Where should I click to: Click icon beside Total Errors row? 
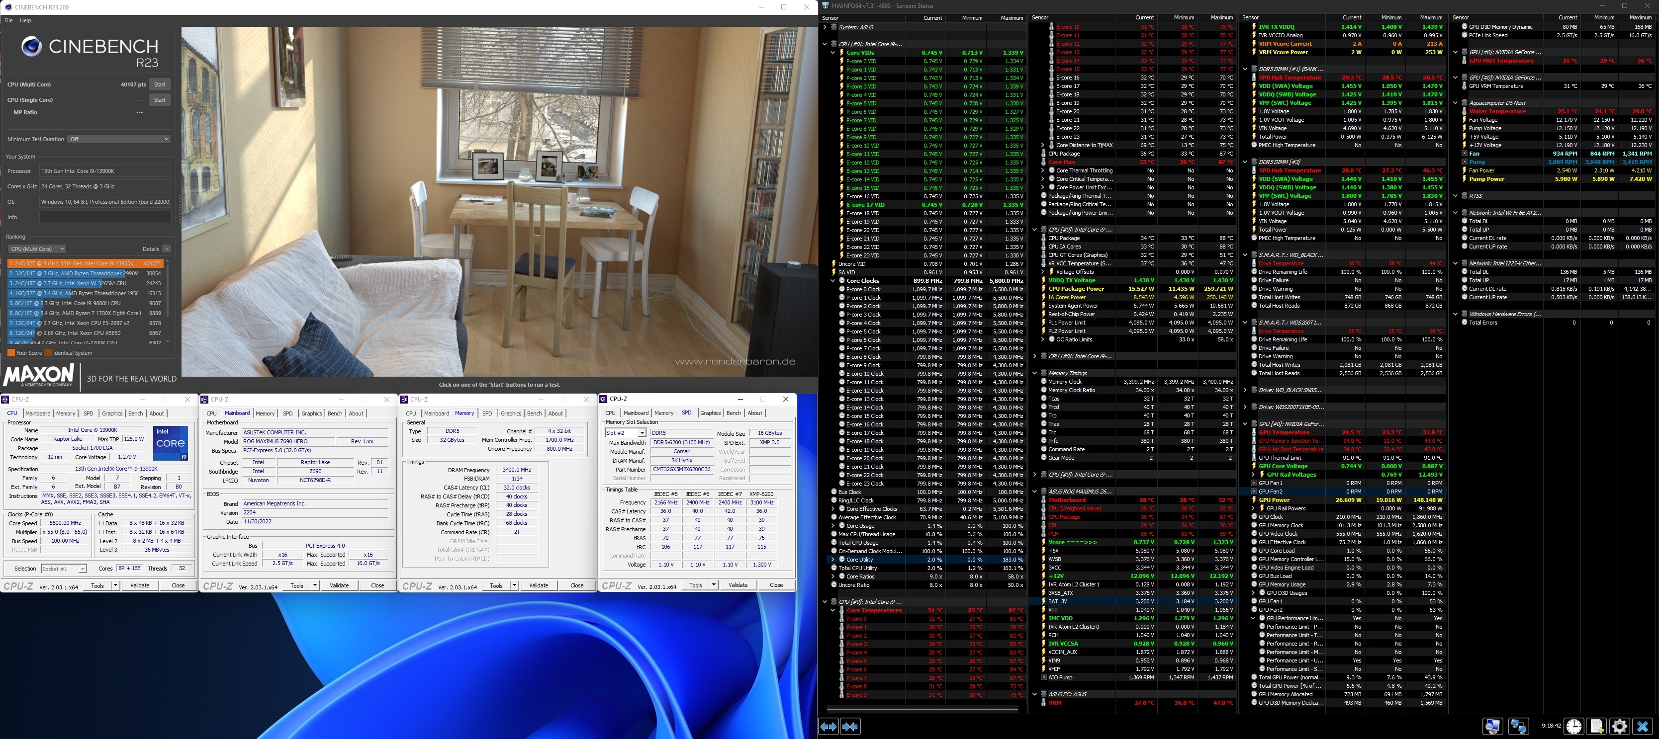[x=1465, y=323]
